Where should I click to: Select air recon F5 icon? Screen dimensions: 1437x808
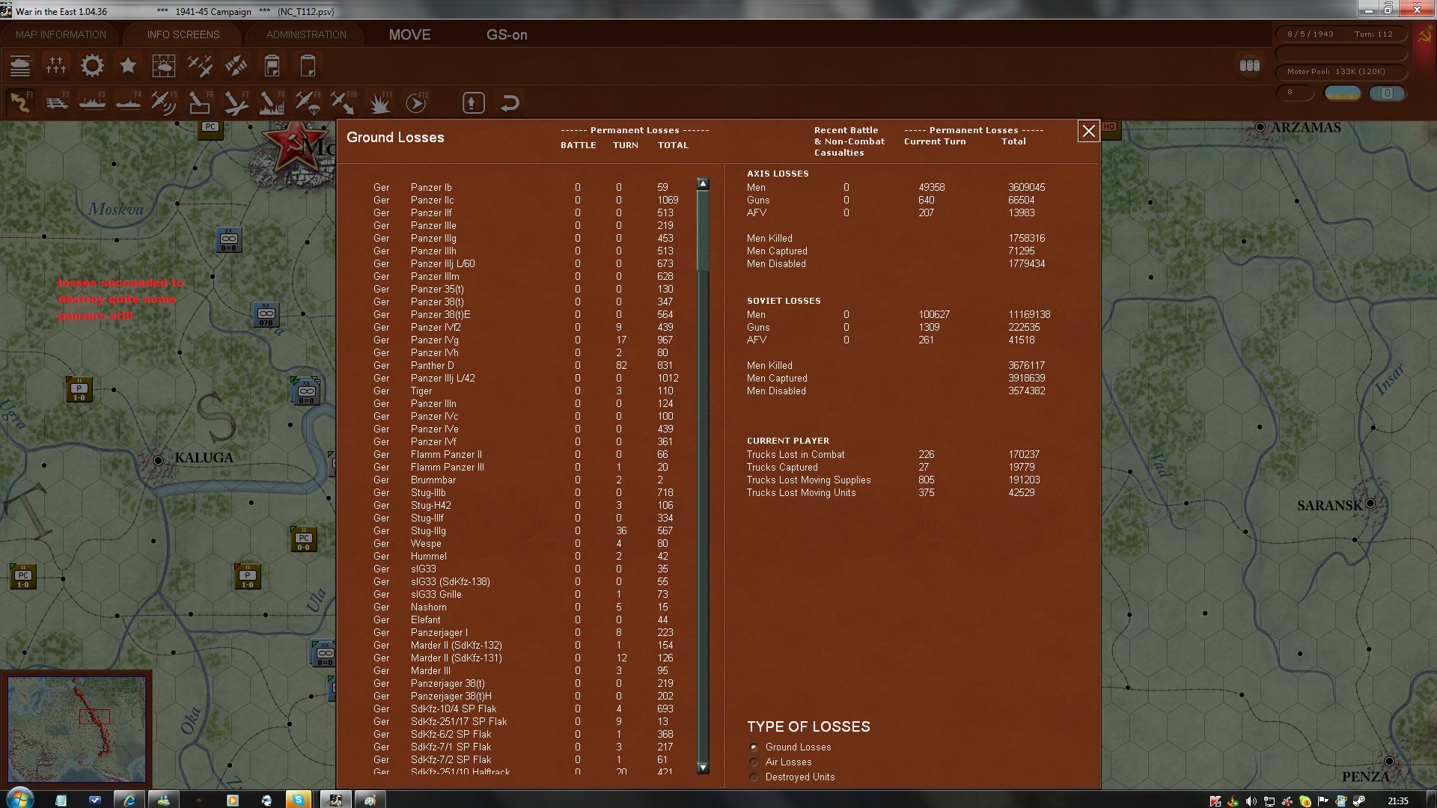pos(164,102)
